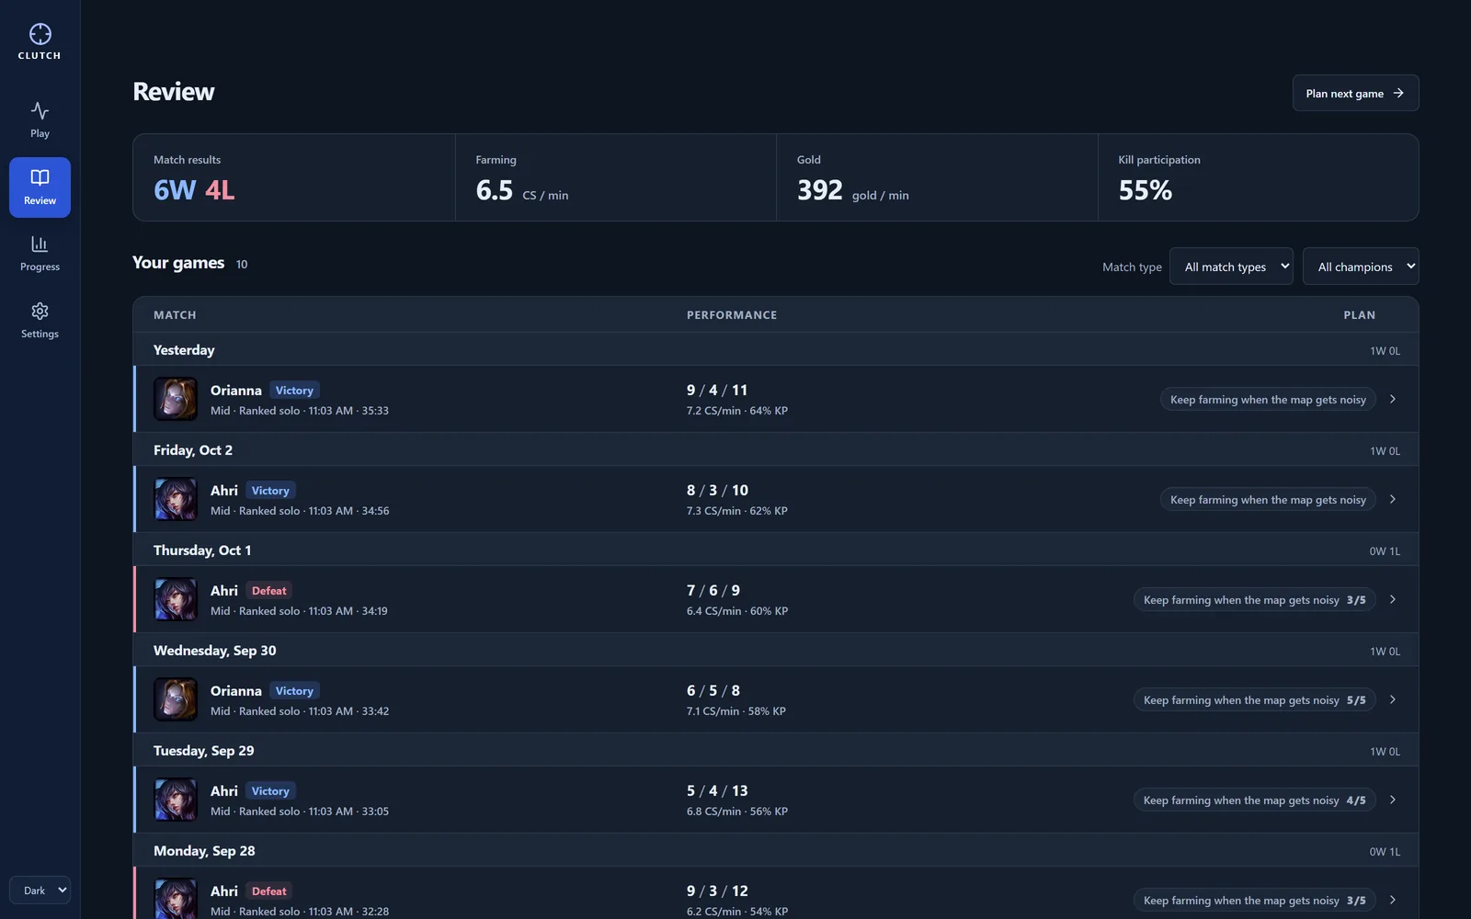Click the MATCH column header

(x=175, y=314)
